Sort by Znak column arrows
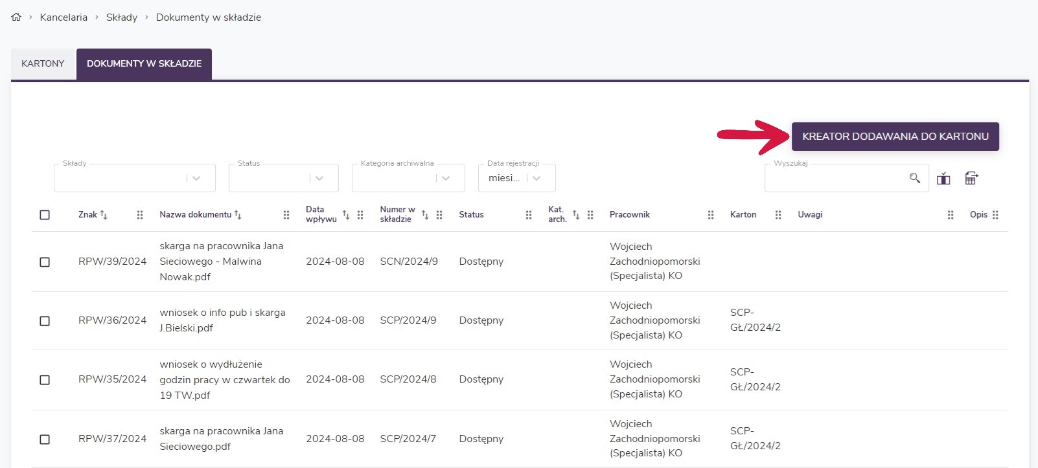Viewport: 1038px width, 468px height. click(104, 215)
